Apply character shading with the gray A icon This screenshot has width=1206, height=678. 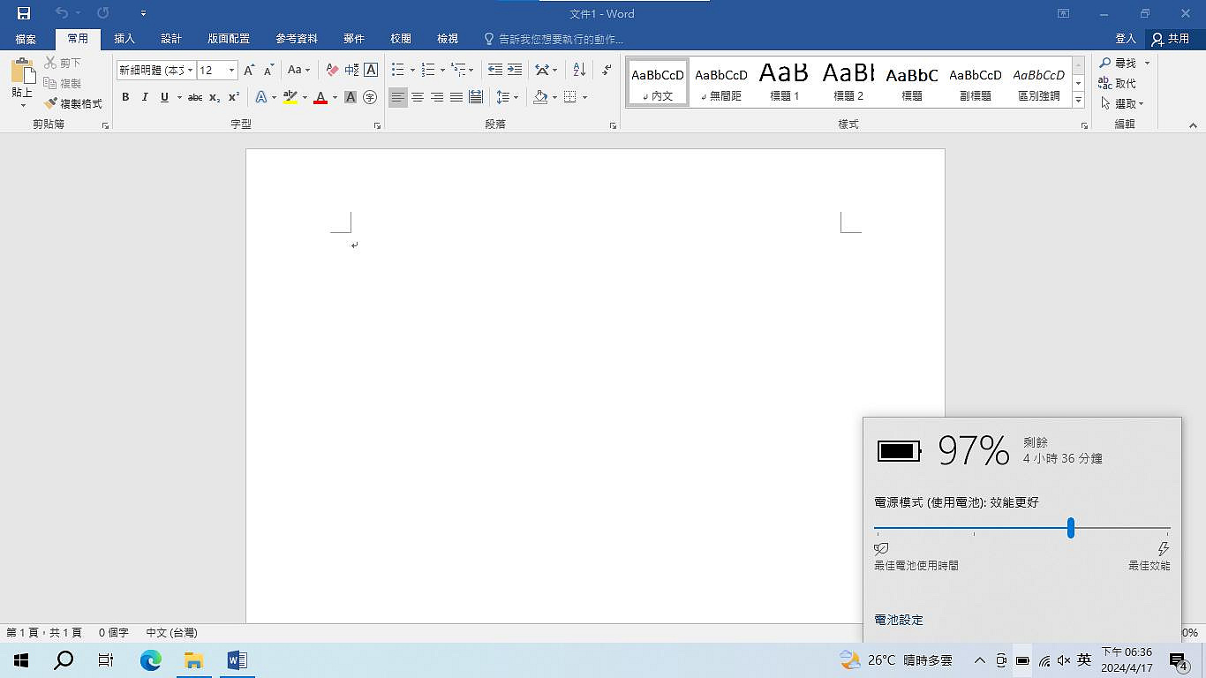pos(350,97)
